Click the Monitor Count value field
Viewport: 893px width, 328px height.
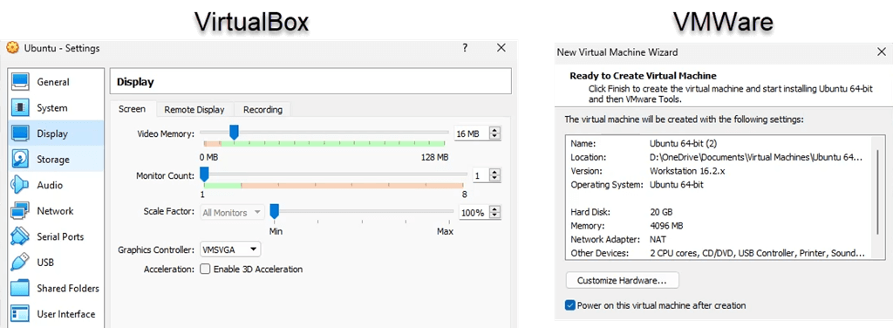click(x=480, y=176)
